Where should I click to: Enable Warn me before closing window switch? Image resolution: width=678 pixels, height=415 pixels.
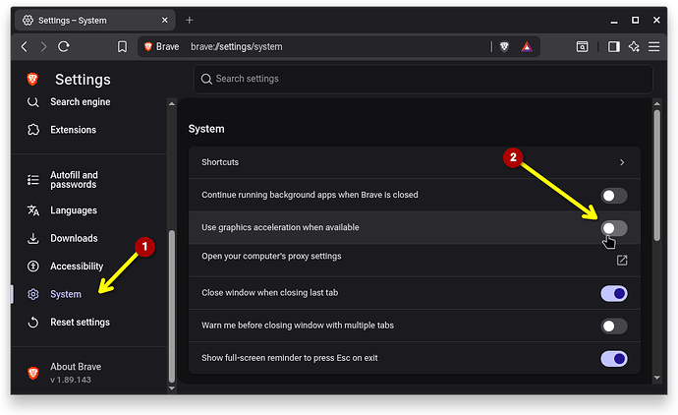coord(613,326)
